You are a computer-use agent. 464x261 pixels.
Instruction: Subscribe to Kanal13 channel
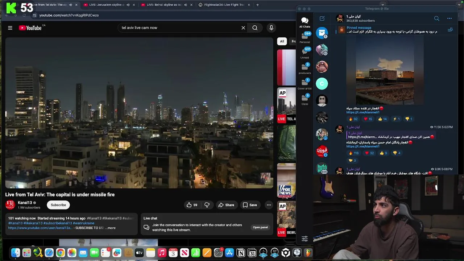[58, 205]
